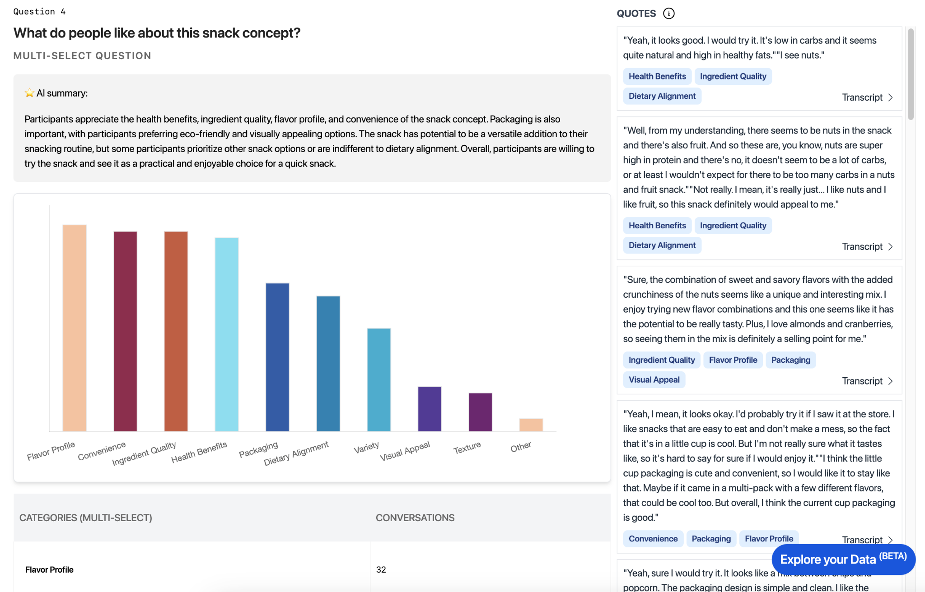The height and width of the screenshot is (592, 925).
Task: Select the Flavor Profile bar in chart
Action: tap(75, 328)
